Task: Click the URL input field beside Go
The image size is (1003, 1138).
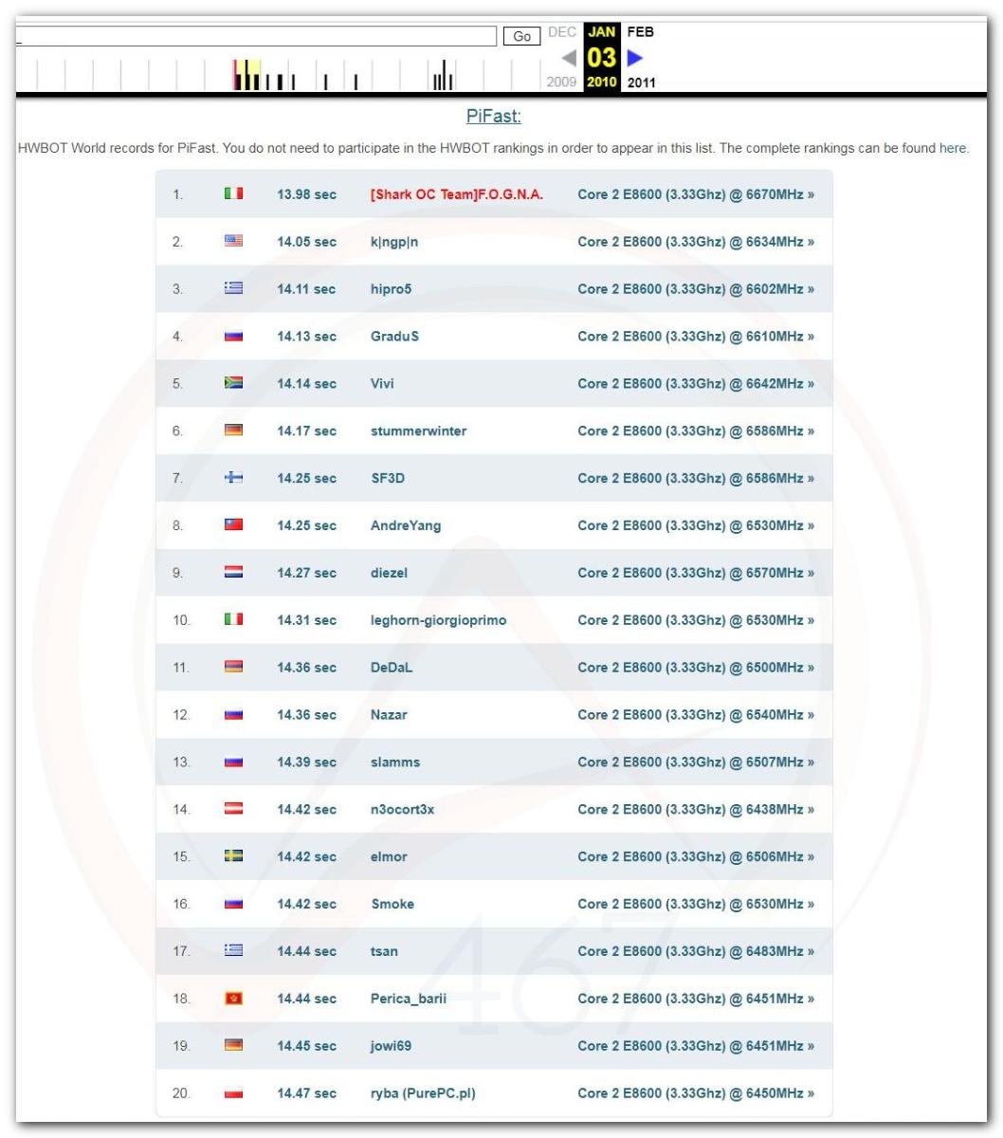Action: pos(256,36)
